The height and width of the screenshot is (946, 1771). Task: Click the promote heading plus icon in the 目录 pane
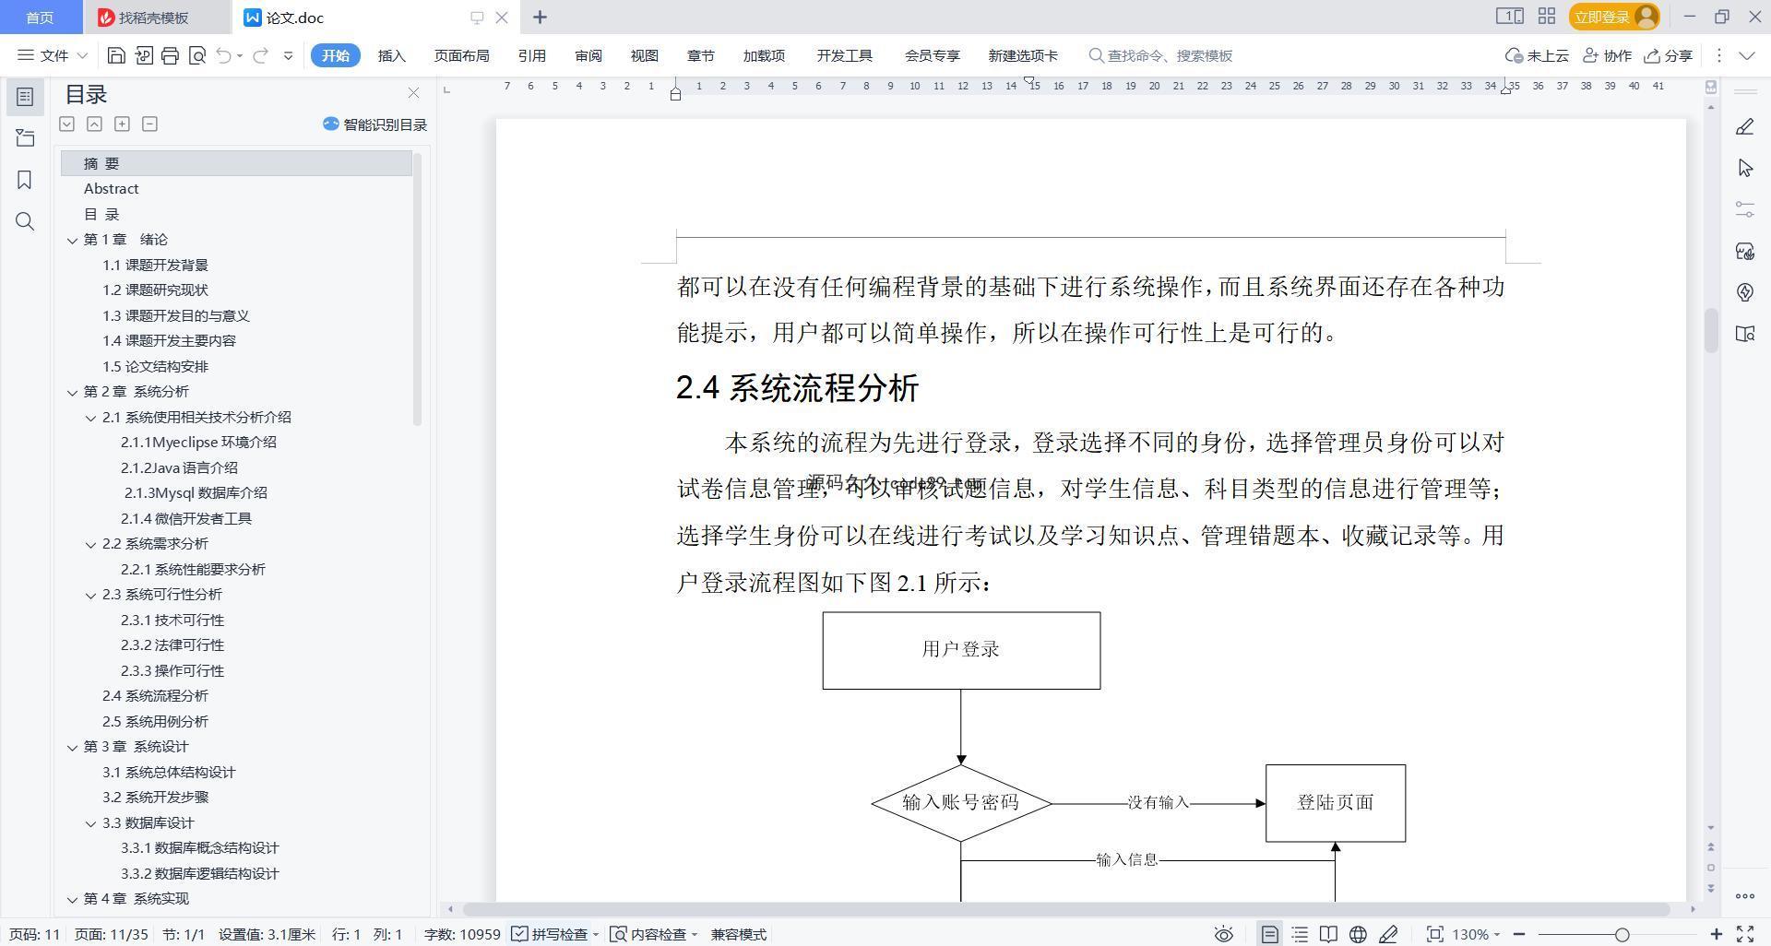122,124
